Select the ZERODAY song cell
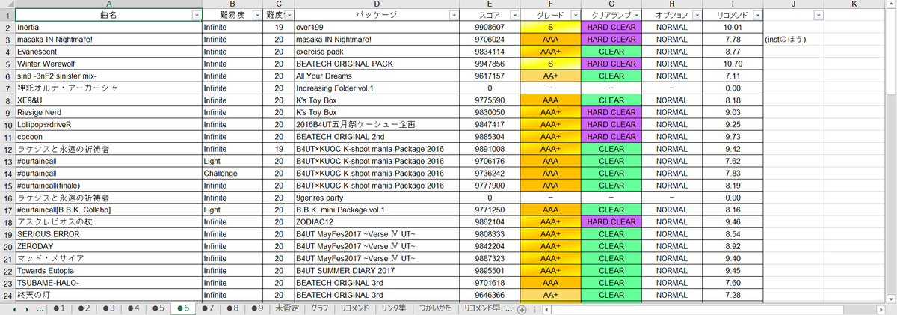The height and width of the screenshot is (315, 897). point(108,246)
